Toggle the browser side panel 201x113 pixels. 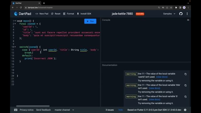click(x=180, y=8)
